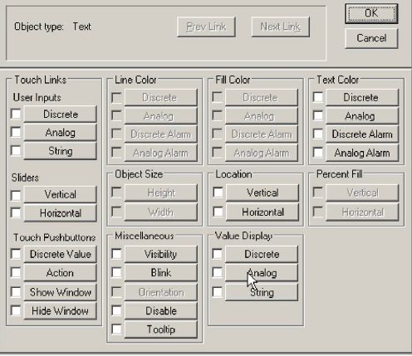The image size is (412, 356).
Task: Open the Value Display Analog link
Action: click(262, 273)
